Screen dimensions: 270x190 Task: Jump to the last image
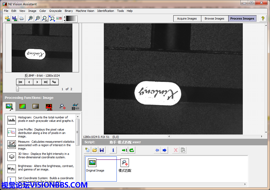46,82
